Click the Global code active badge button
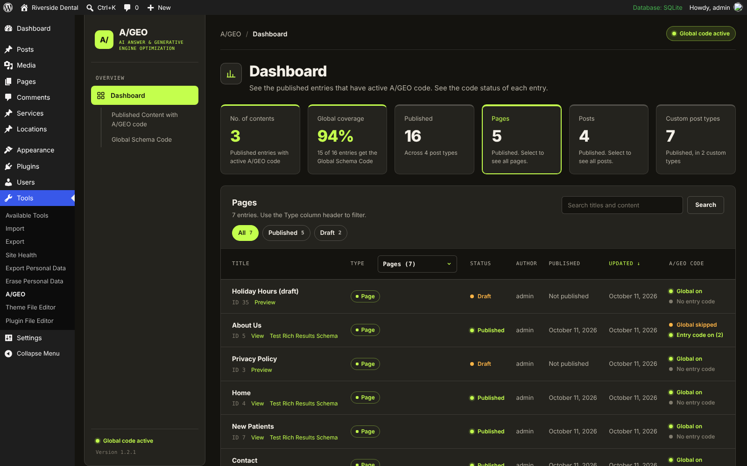 701,34
